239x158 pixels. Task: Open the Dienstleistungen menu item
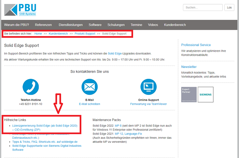71,25
